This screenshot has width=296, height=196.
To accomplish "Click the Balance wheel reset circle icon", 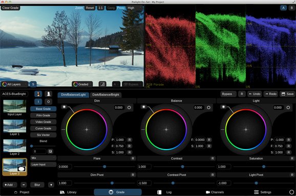I will tap(208, 108).
